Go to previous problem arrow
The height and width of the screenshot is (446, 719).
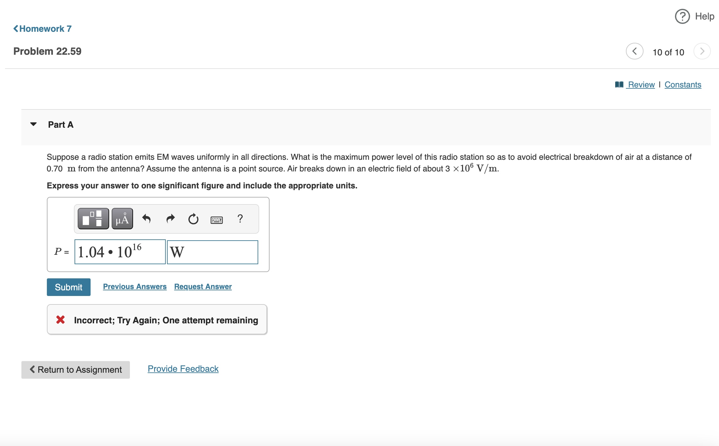click(x=634, y=51)
